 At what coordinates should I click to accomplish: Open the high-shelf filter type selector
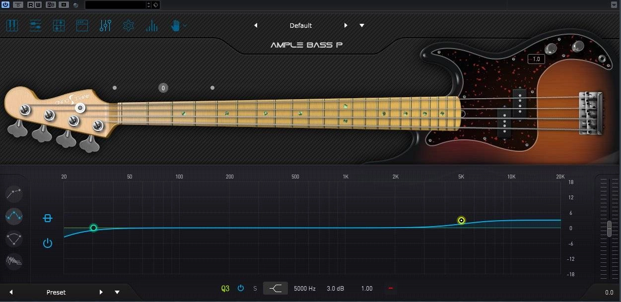coord(276,288)
